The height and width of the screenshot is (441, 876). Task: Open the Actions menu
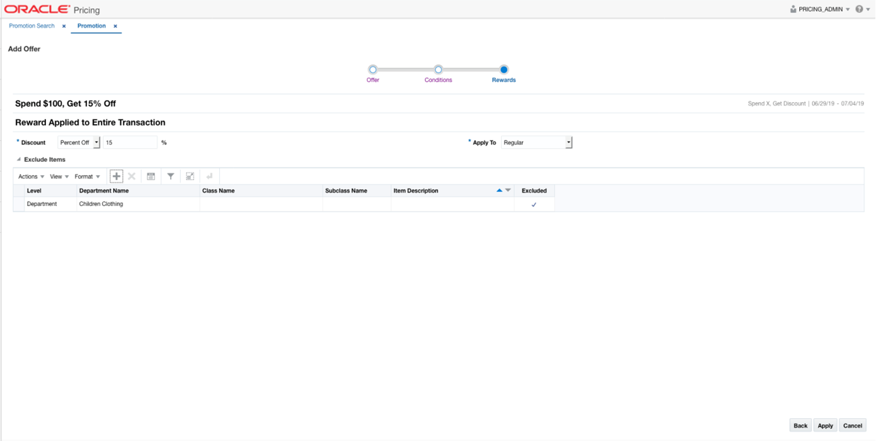[32, 176]
